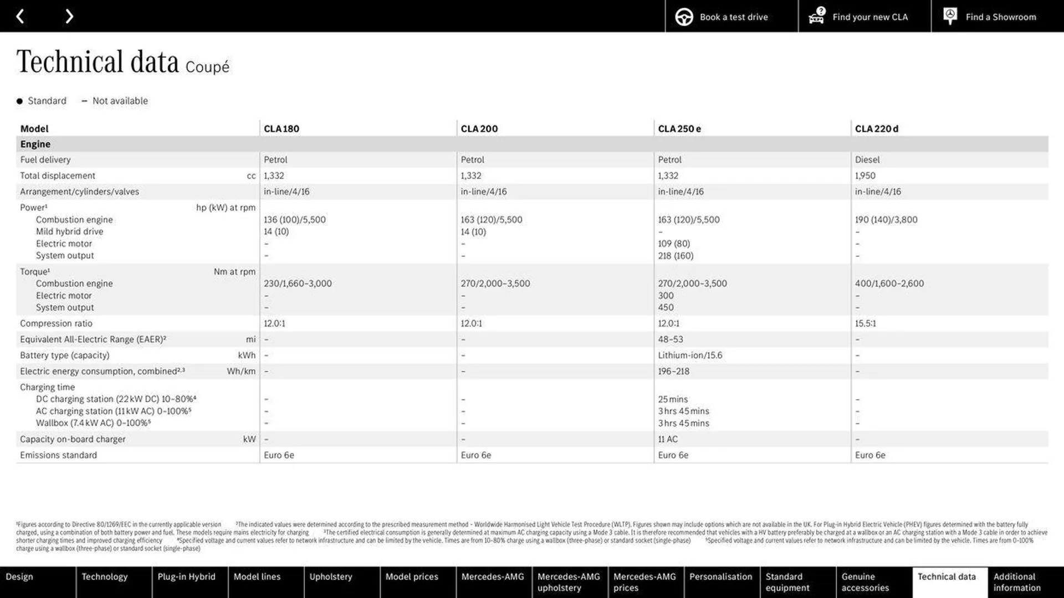Screen dimensions: 1064x598
Task: Click the Compression ratio row label
Action: 56,323
